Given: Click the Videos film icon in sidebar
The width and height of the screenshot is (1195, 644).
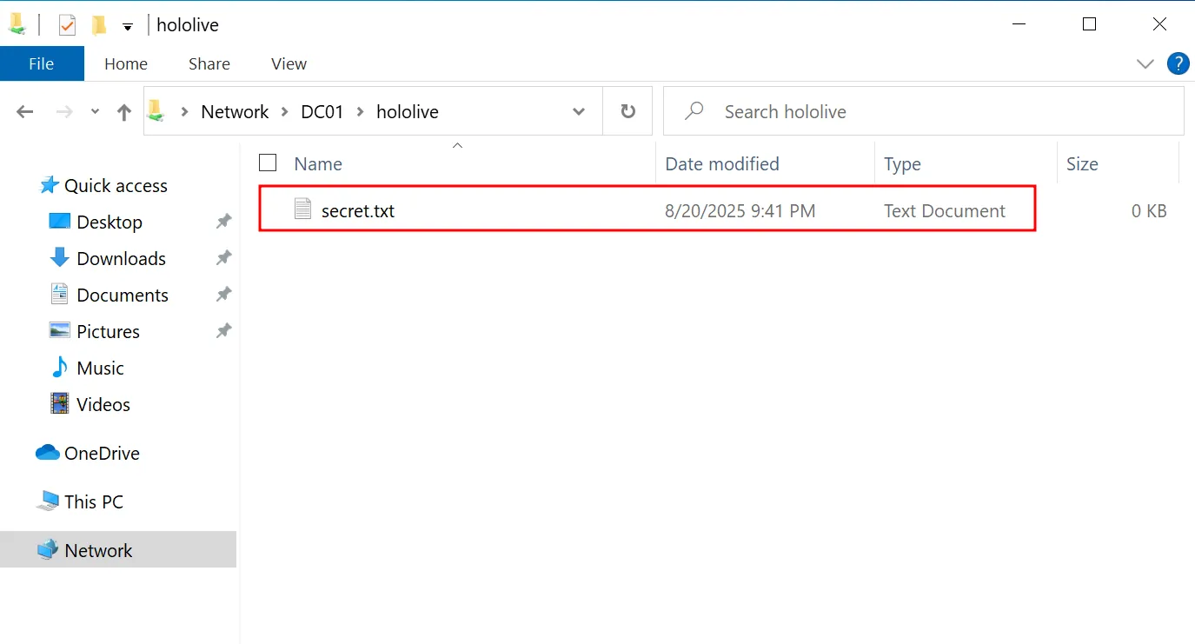Looking at the screenshot, I should [x=60, y=403].
